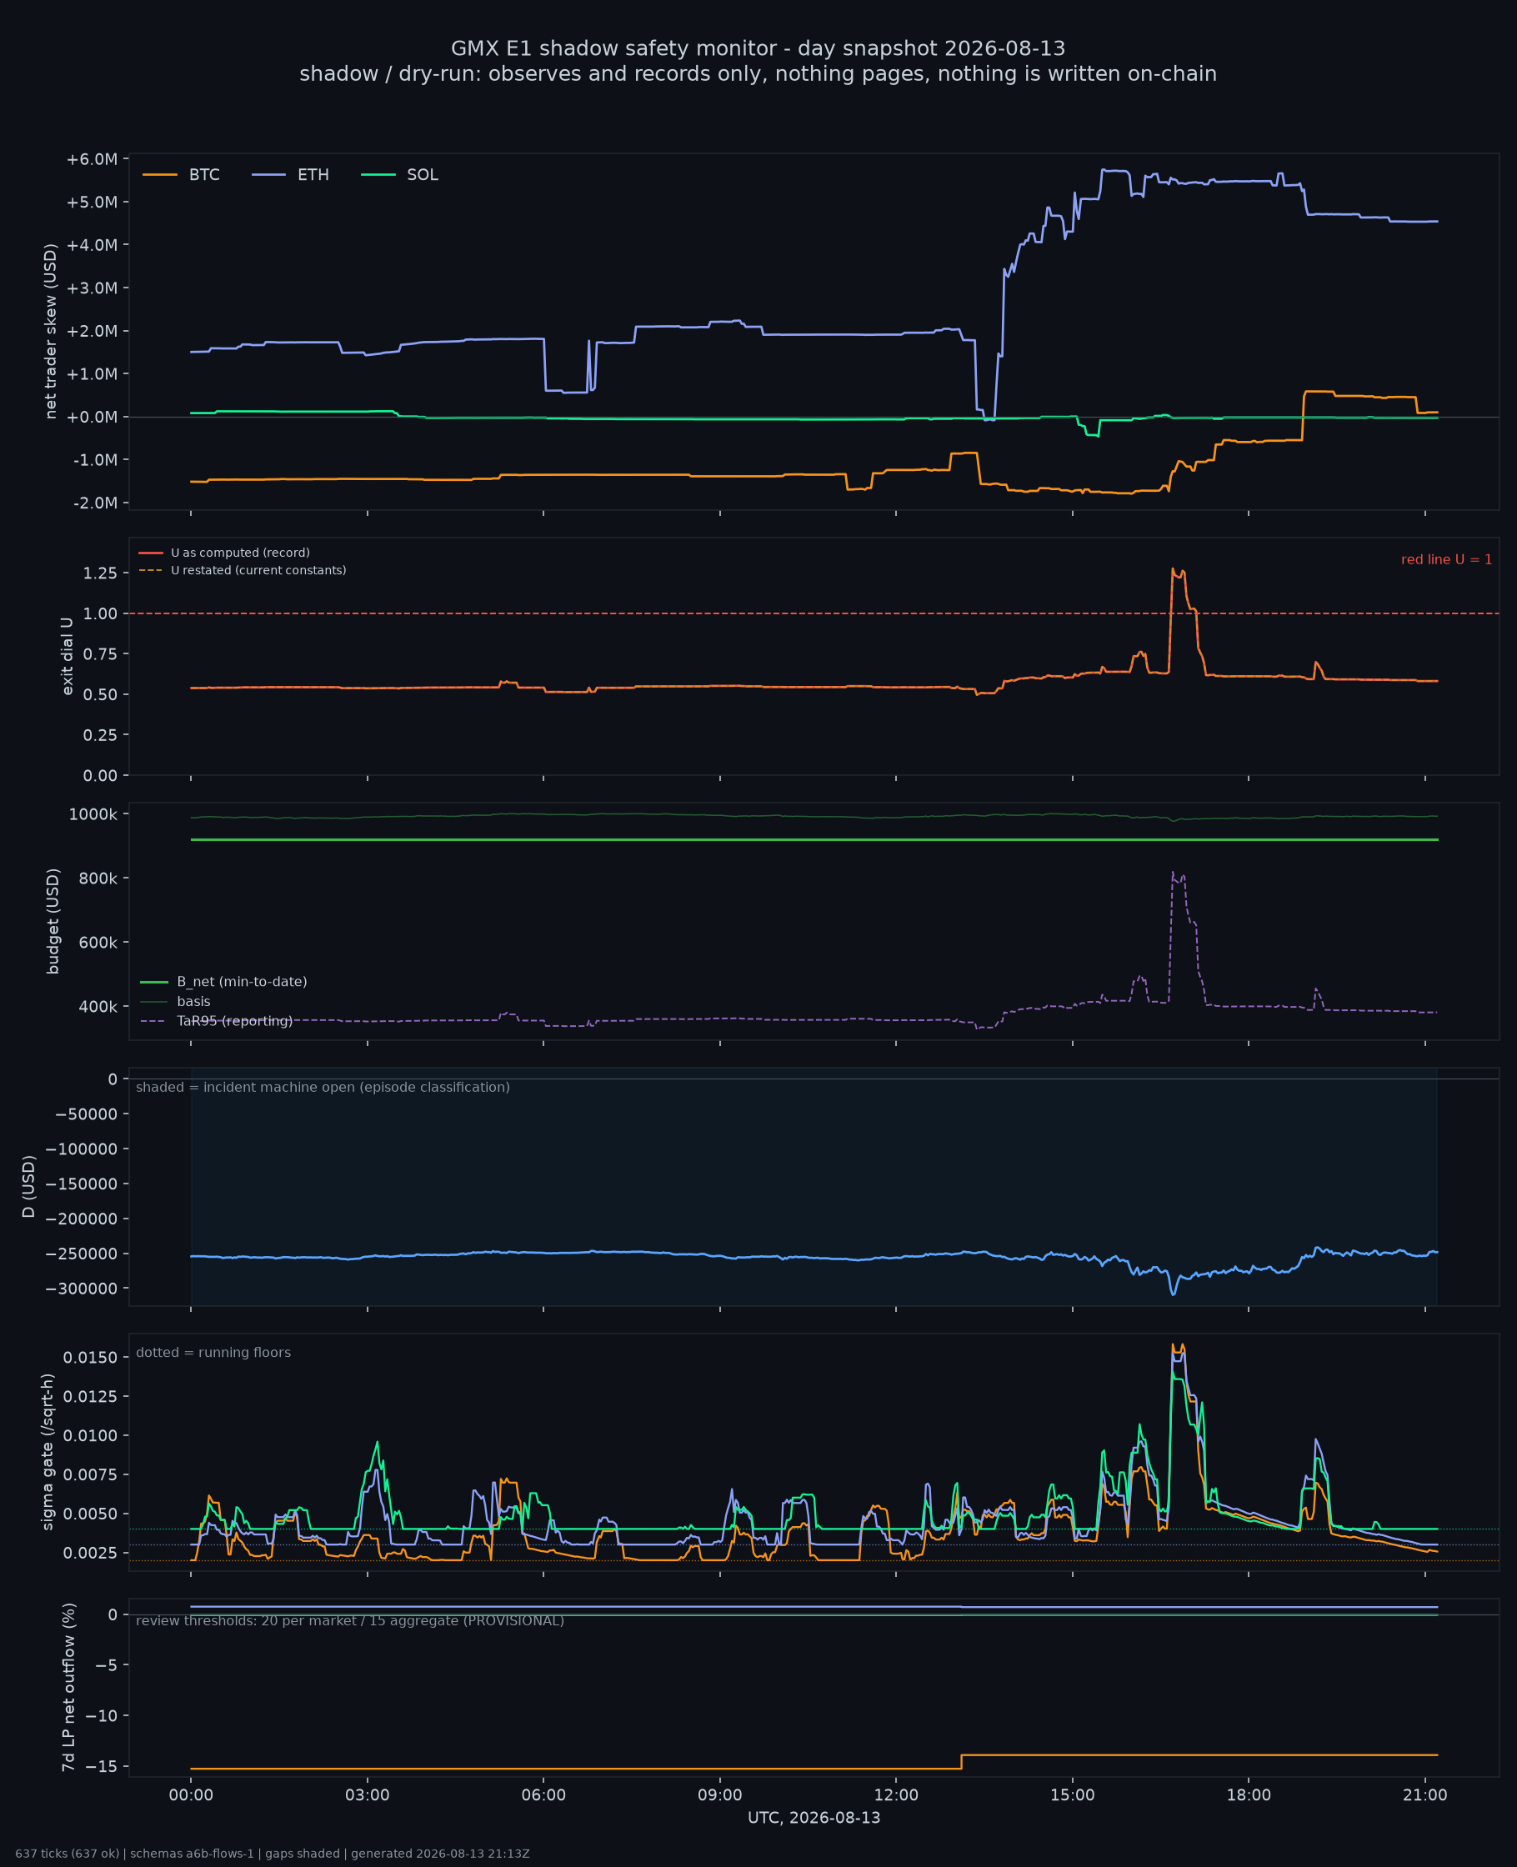Click the '−10' outflow tick label

(103, 1716)
